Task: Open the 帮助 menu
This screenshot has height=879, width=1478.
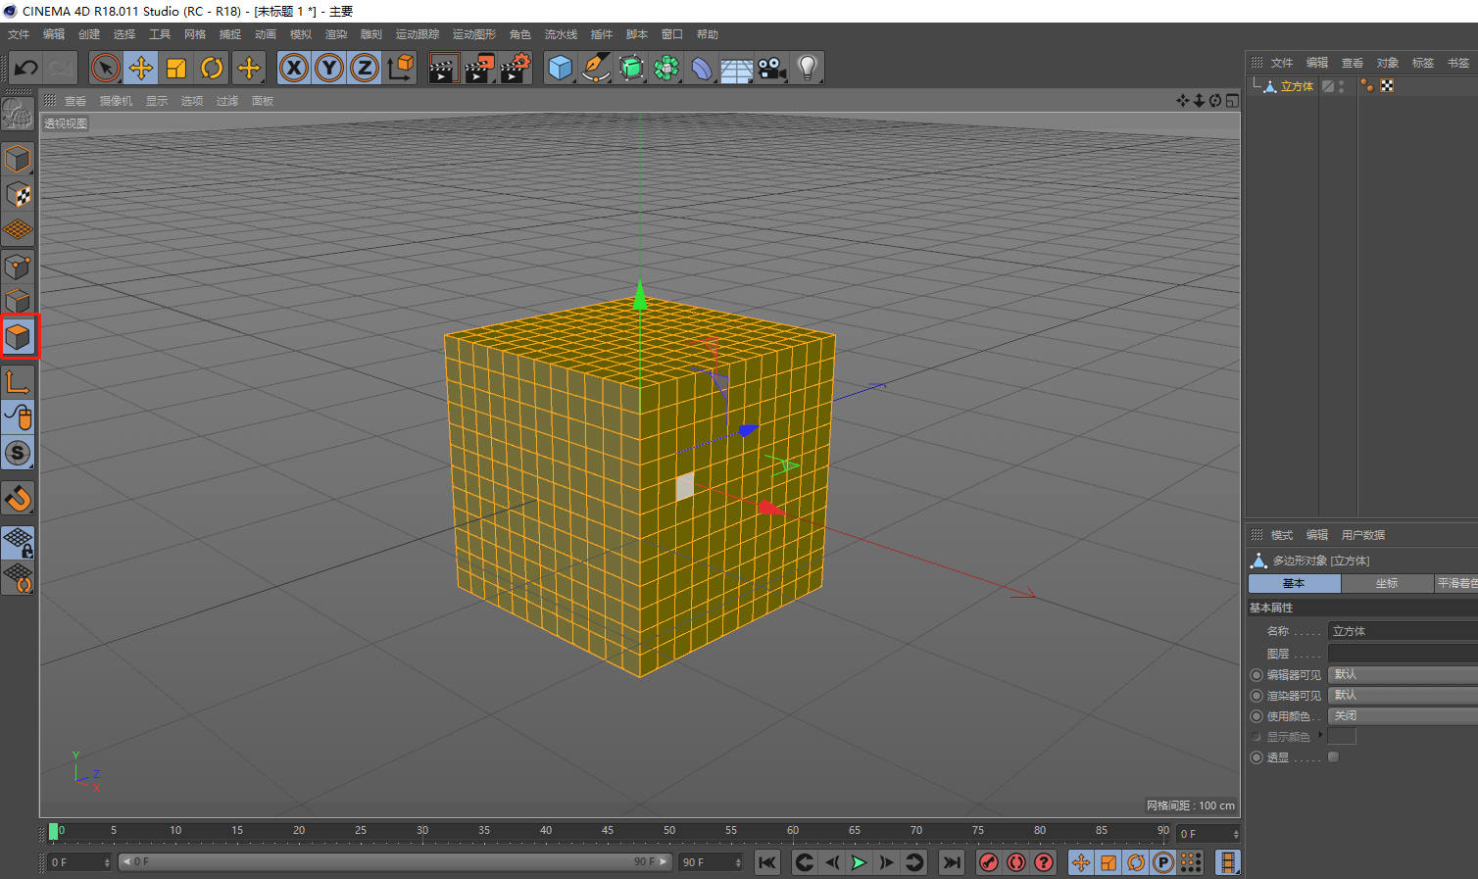Action: point(708,34)
